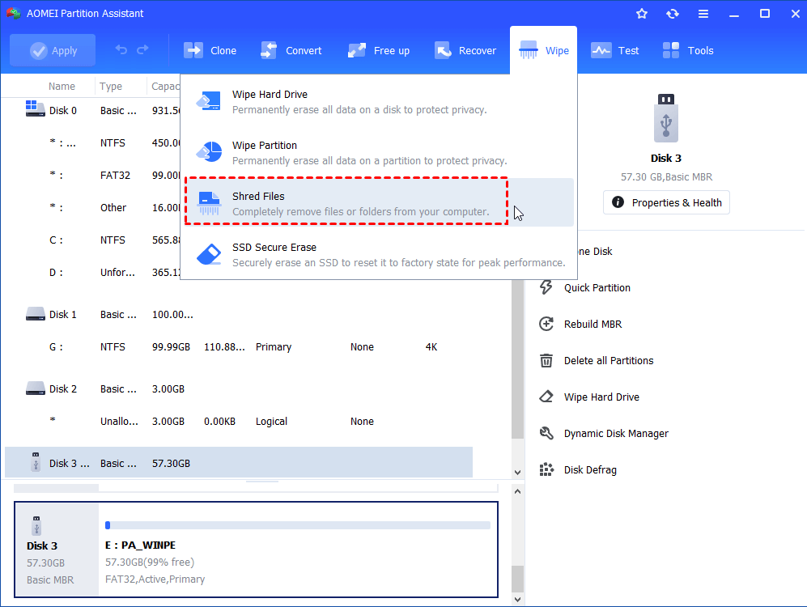Open Dynamic Disk Manager in side panel
This screenshot has height=607, width=807.
[x=616, y=434]
